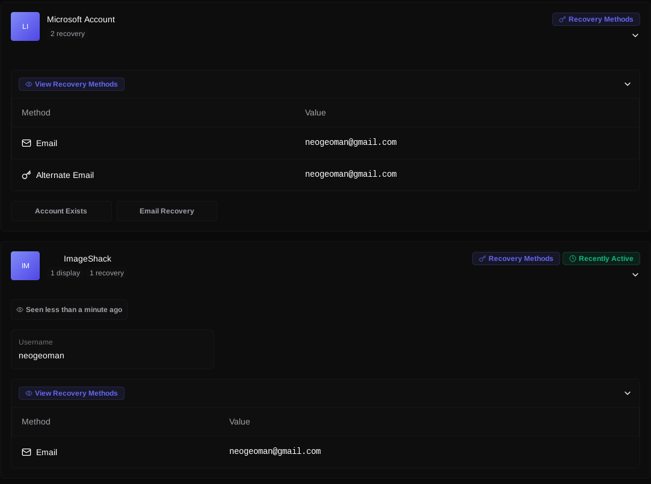Collapse Microsoft recovery methods table chevron

click(627, 84)
